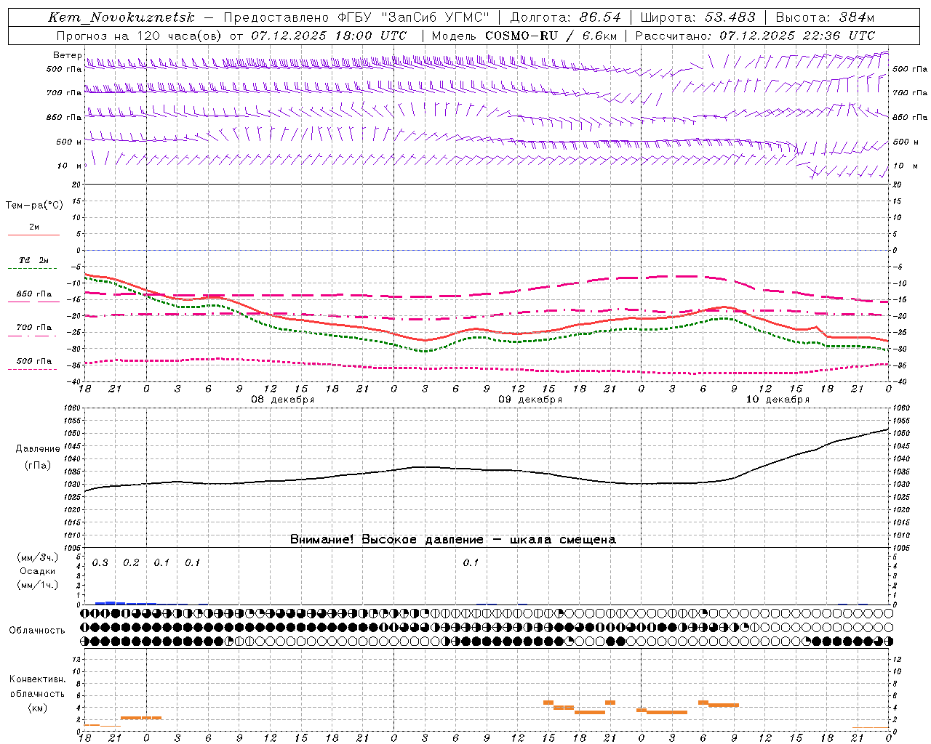Screen dimensions: 931x744
Task: Click the '09 декабря' date label
Action: point(530,400)
